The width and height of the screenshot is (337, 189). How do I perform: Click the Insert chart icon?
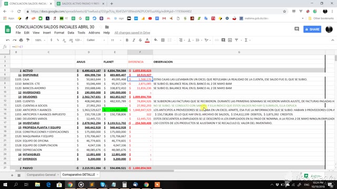pos(230,40)
